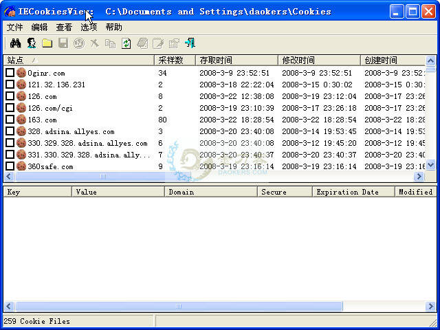The image size is (440, 330).
Task: Click the floppy disk save icon
Action: point(63,43)
